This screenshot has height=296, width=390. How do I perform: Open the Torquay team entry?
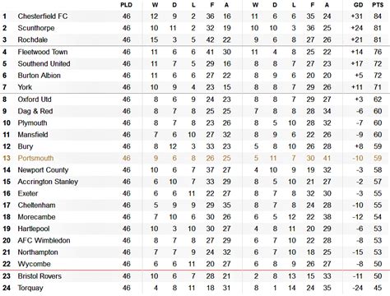coord(30,288)
